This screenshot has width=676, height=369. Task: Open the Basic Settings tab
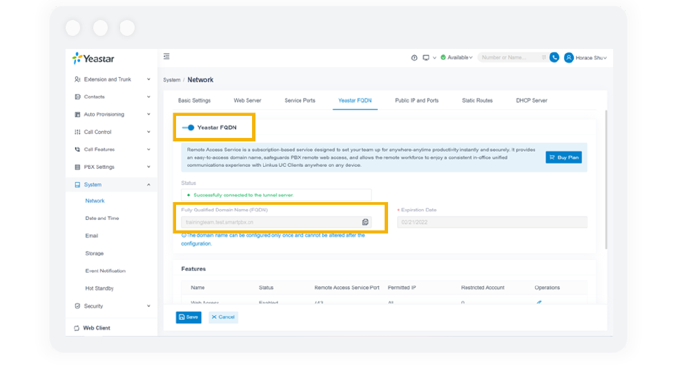[x=194, y=101]
